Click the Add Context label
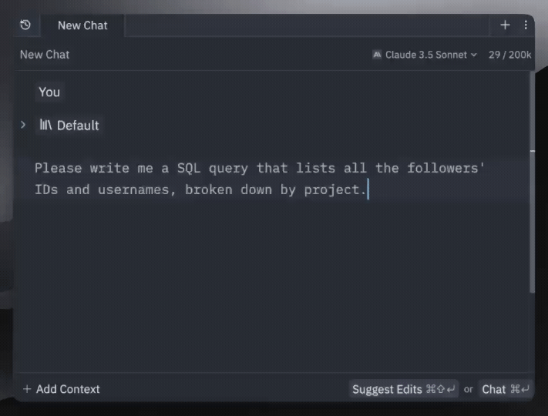This screenshot has height=416, width=548. [68, 389]
